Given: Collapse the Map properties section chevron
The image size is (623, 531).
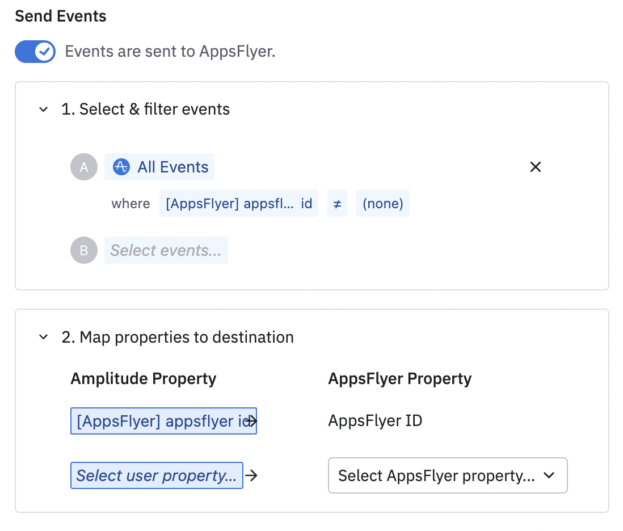Looking at the screenshot, I should [x=43, y=338].
